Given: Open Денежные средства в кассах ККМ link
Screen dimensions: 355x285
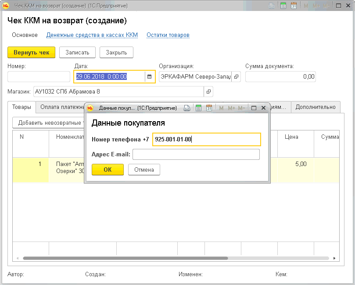Looking at the screenshot, I should [x=92, y=35].
